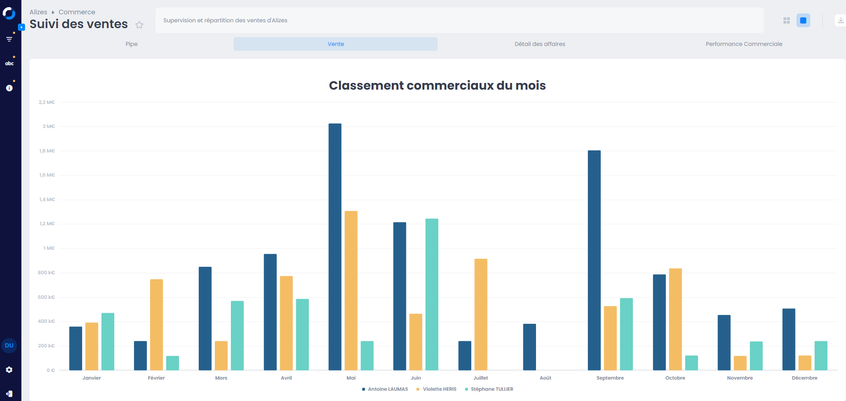
Task: Open Commerce breadcrumb link
Action: (x=77, y=12)
